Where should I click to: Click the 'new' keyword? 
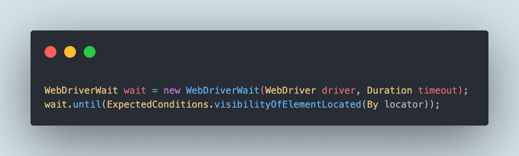(x=172, y=91)
